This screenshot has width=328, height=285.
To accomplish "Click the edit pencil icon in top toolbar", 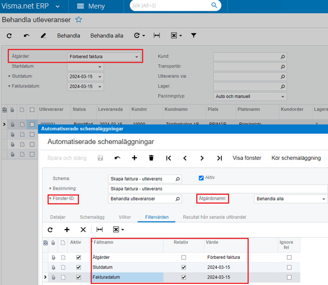I will click(x=44, y=36).
